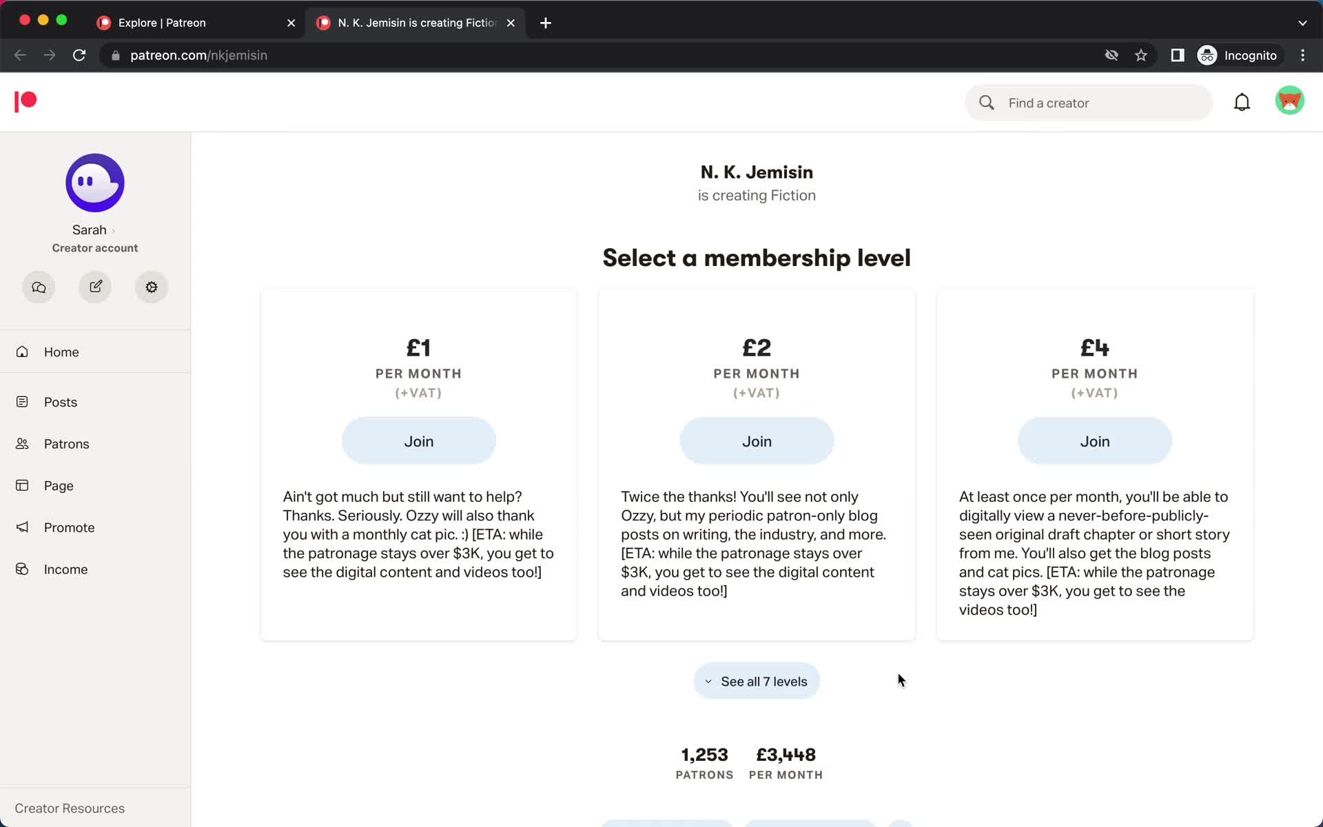Click the Home sidebar icon
This screenshot has height=827, width=1323.
coord(22,351)
